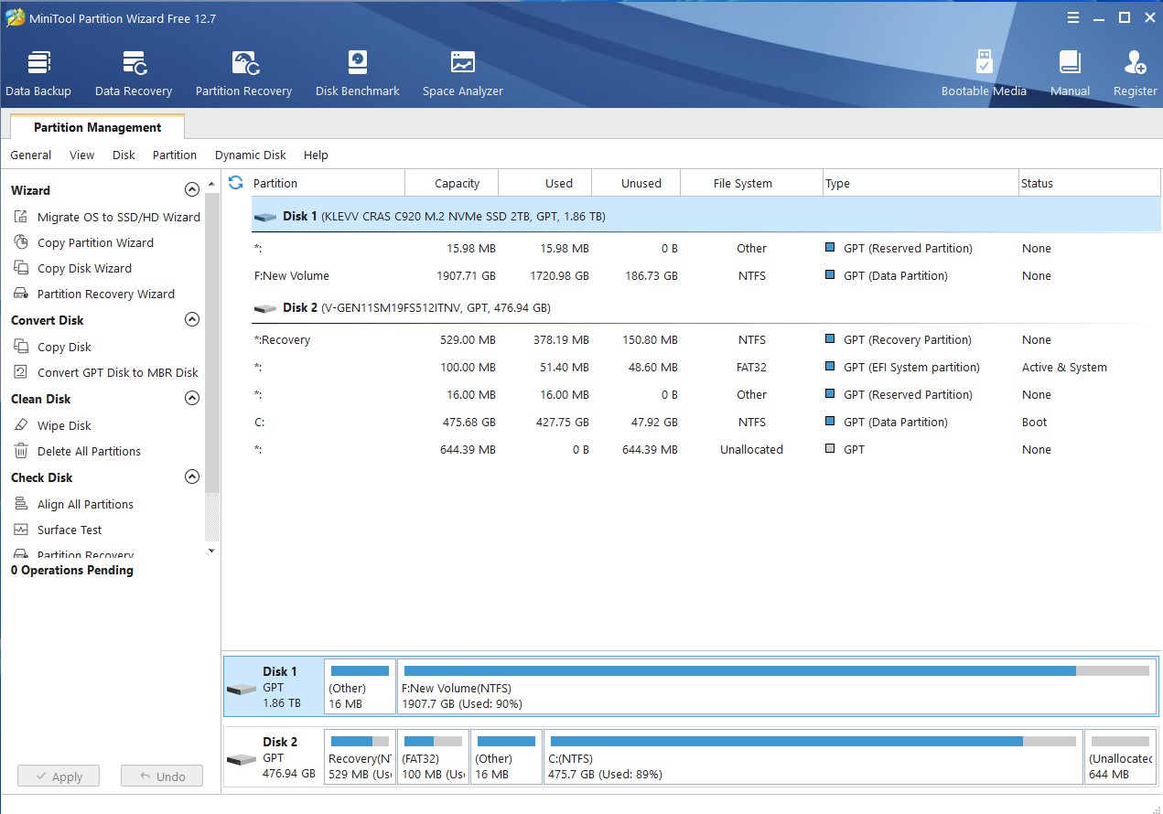Viewport: 1163px width, 814px height.
Task: Select Delete All Partitions
Action: [x=78, y=451]
